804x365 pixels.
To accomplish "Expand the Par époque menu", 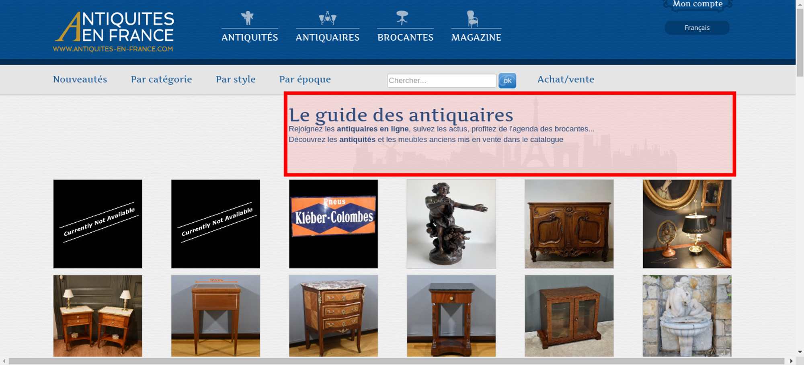I will 305,79.
